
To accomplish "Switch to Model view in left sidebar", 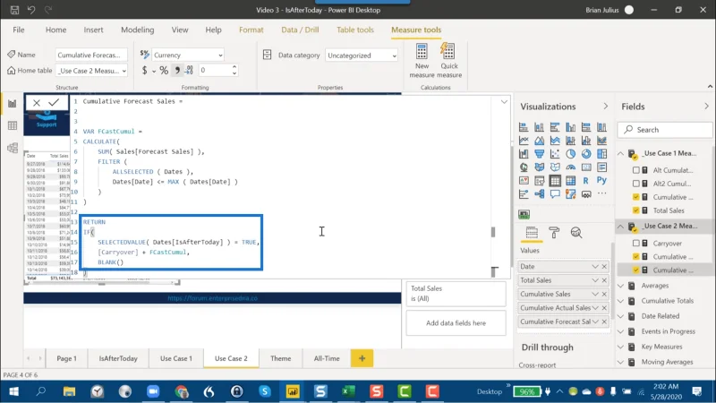I will 13,148.
